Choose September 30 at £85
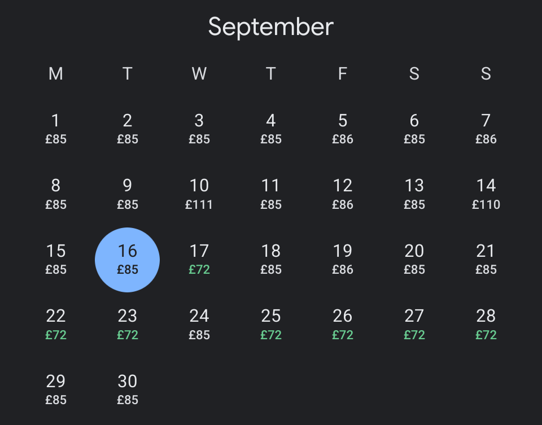This screenshot has height=425, width=542. click(127, 390)
